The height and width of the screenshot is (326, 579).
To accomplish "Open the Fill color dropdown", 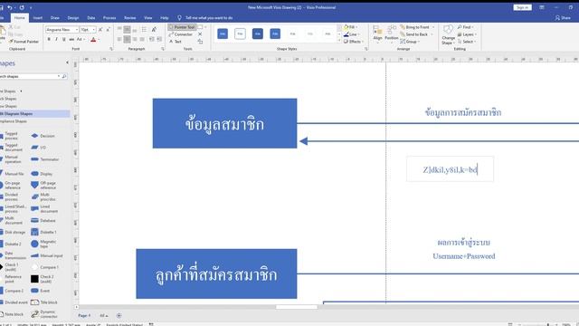I will [350, 27].
